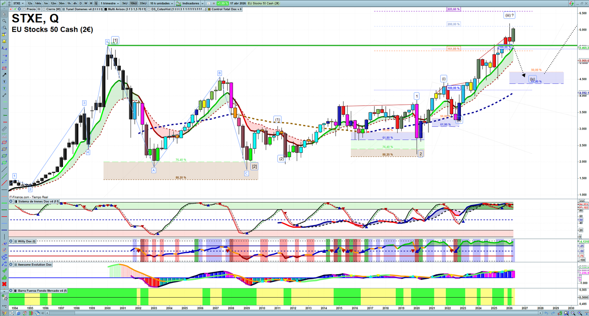Click the green add-to-price icon in legend bar
Screen dimensions: 589x316
(x=15, y=9)
